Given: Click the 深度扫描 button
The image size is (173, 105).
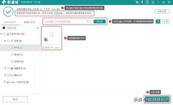Looking at the screenshot, I should [162, 11].
